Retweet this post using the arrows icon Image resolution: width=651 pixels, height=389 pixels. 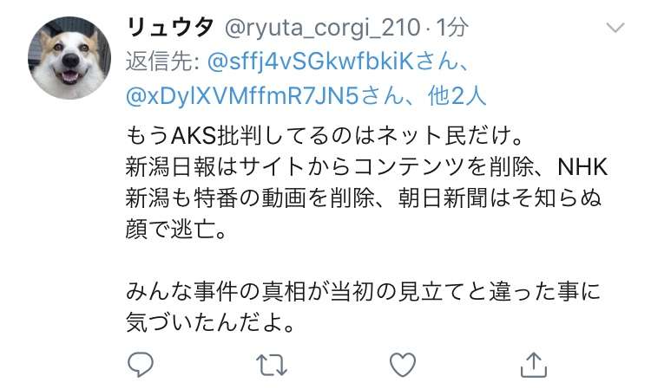272,365
